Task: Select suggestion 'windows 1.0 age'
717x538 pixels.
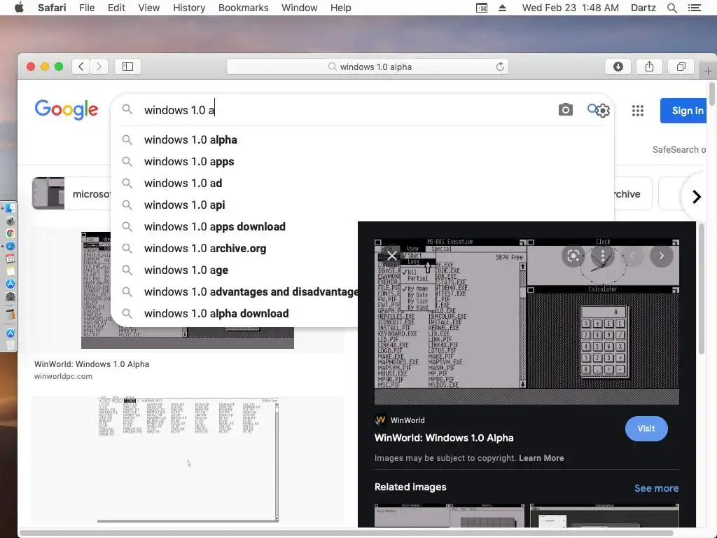Action: coord(235,270)
